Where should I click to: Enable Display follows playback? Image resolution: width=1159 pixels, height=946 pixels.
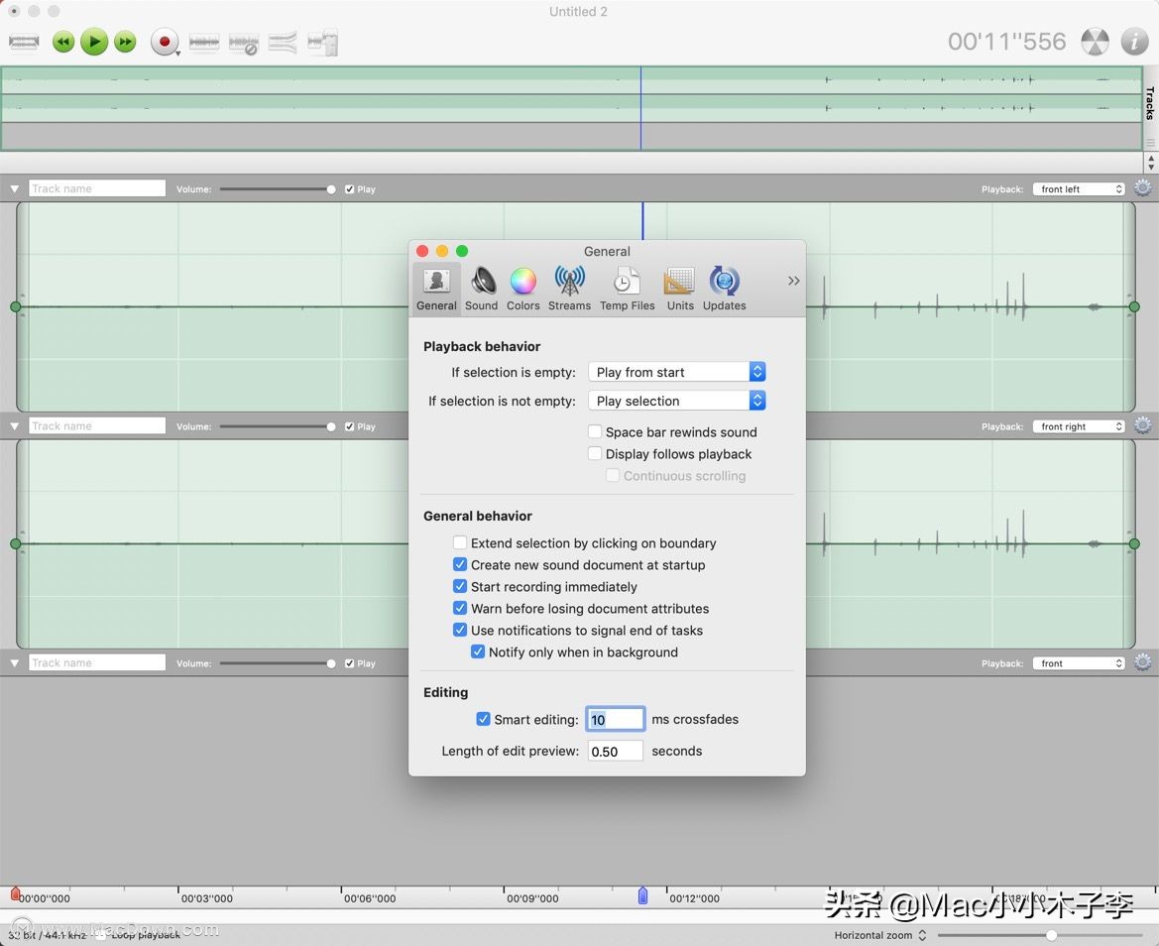[594, 453]
